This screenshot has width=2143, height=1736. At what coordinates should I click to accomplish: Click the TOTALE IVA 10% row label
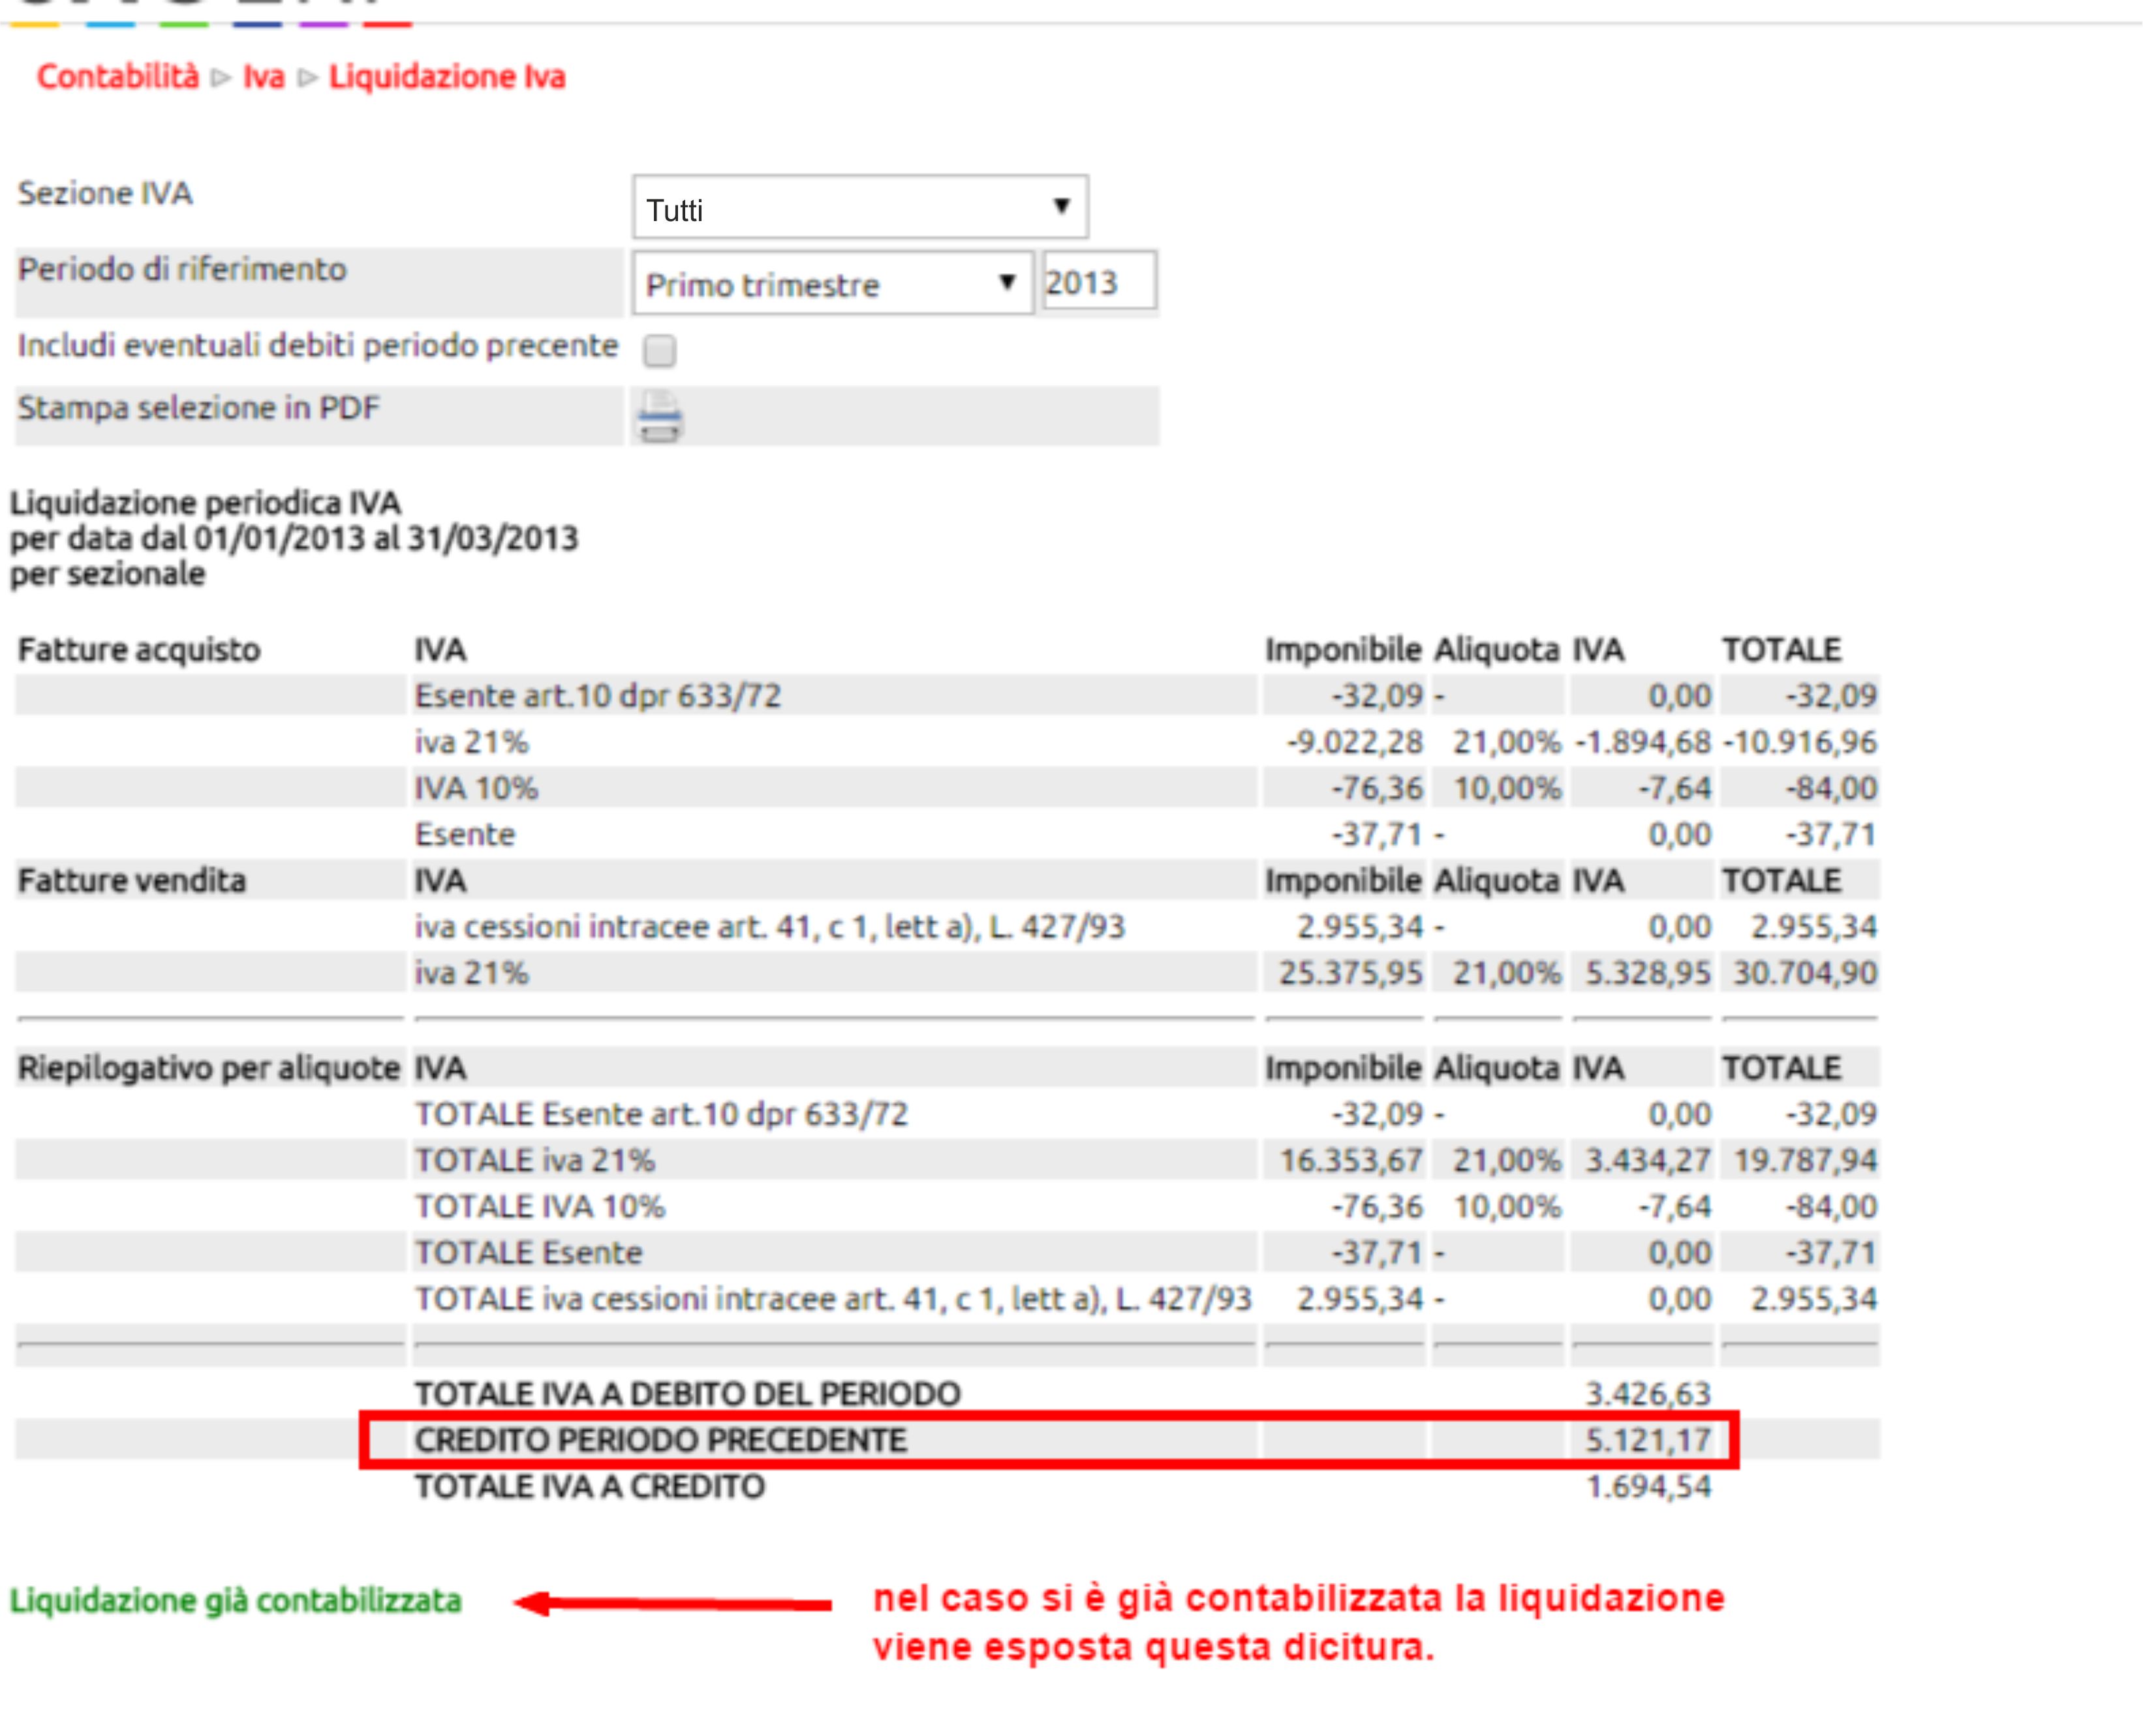click(x=540, y=1206)
